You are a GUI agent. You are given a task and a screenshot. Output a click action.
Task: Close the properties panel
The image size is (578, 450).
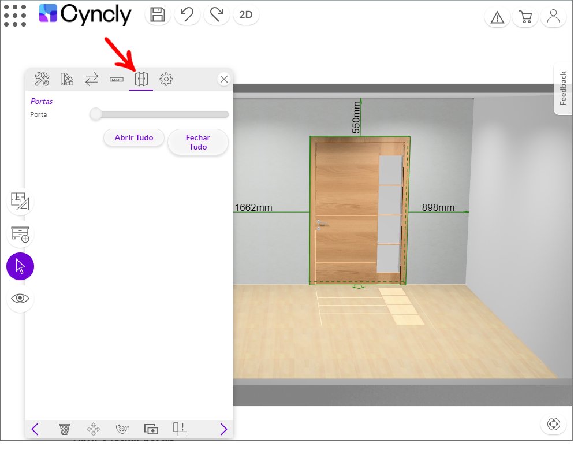coord(224,79)
